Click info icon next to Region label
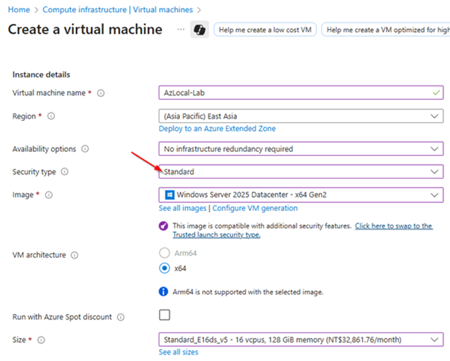The height and width of the screenshot is (361, 450). pos(51,116)
